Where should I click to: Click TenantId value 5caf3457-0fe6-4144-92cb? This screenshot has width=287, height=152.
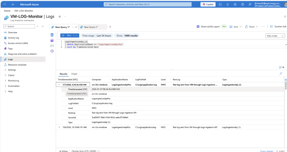click(110, 118)
